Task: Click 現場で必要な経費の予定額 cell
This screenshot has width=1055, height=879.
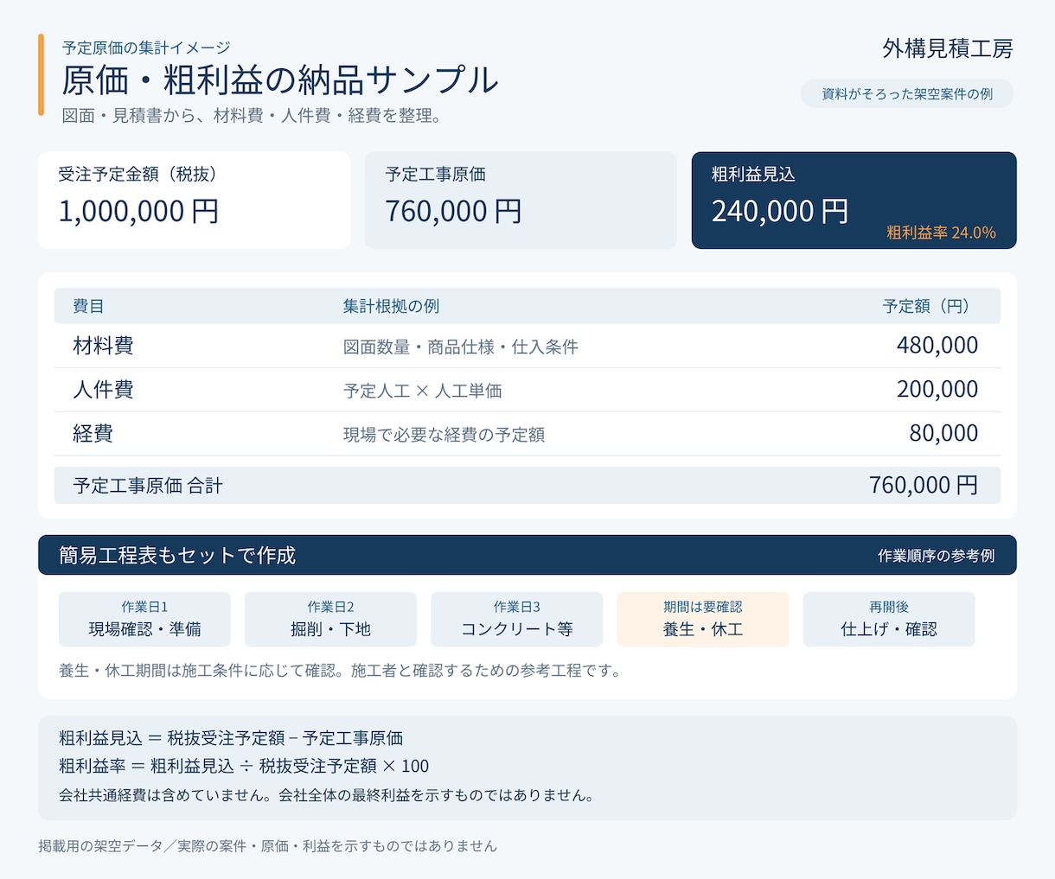Action: (x=444, y=435)
